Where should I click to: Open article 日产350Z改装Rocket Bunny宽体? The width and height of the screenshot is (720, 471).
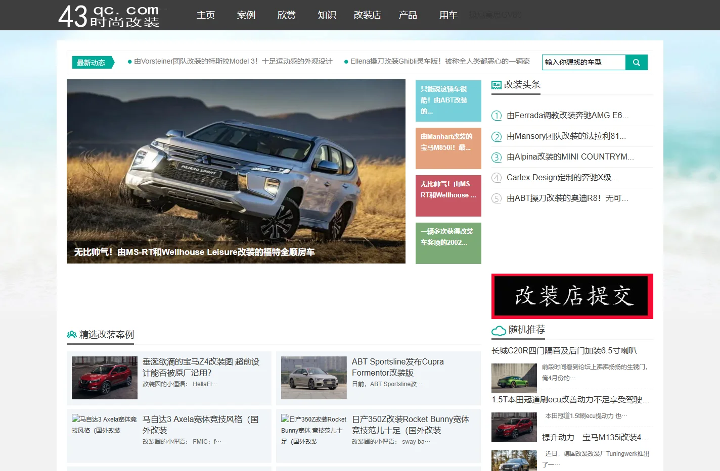point(411,425)
